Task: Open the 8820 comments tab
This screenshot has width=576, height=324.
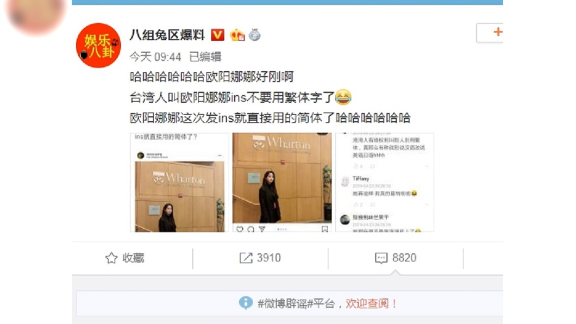Action: pyautogui.click(x=395, y=258)
